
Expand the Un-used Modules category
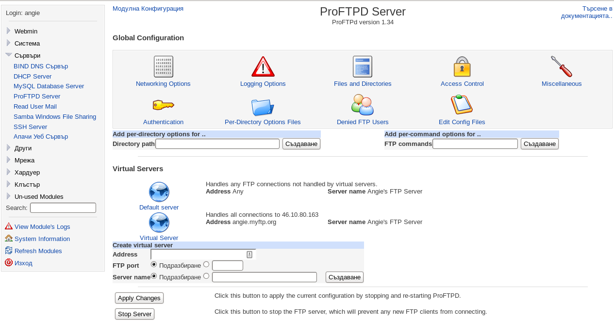pyautogui.click(x=8, y=196)
